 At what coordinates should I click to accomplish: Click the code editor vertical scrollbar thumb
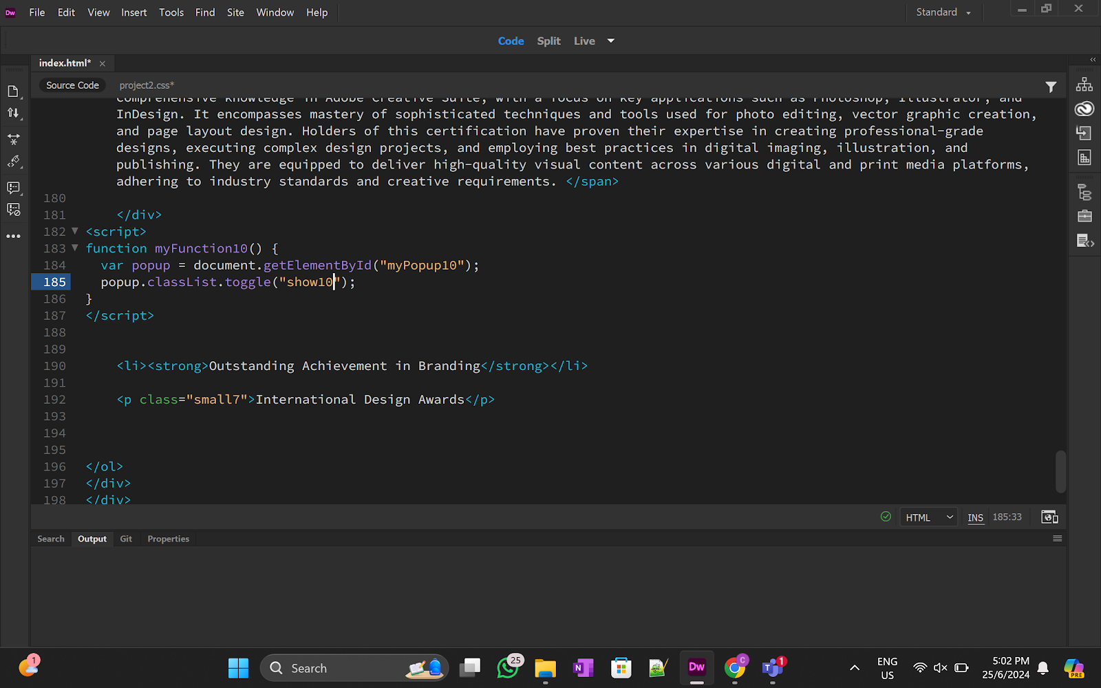pos(1060,471)
